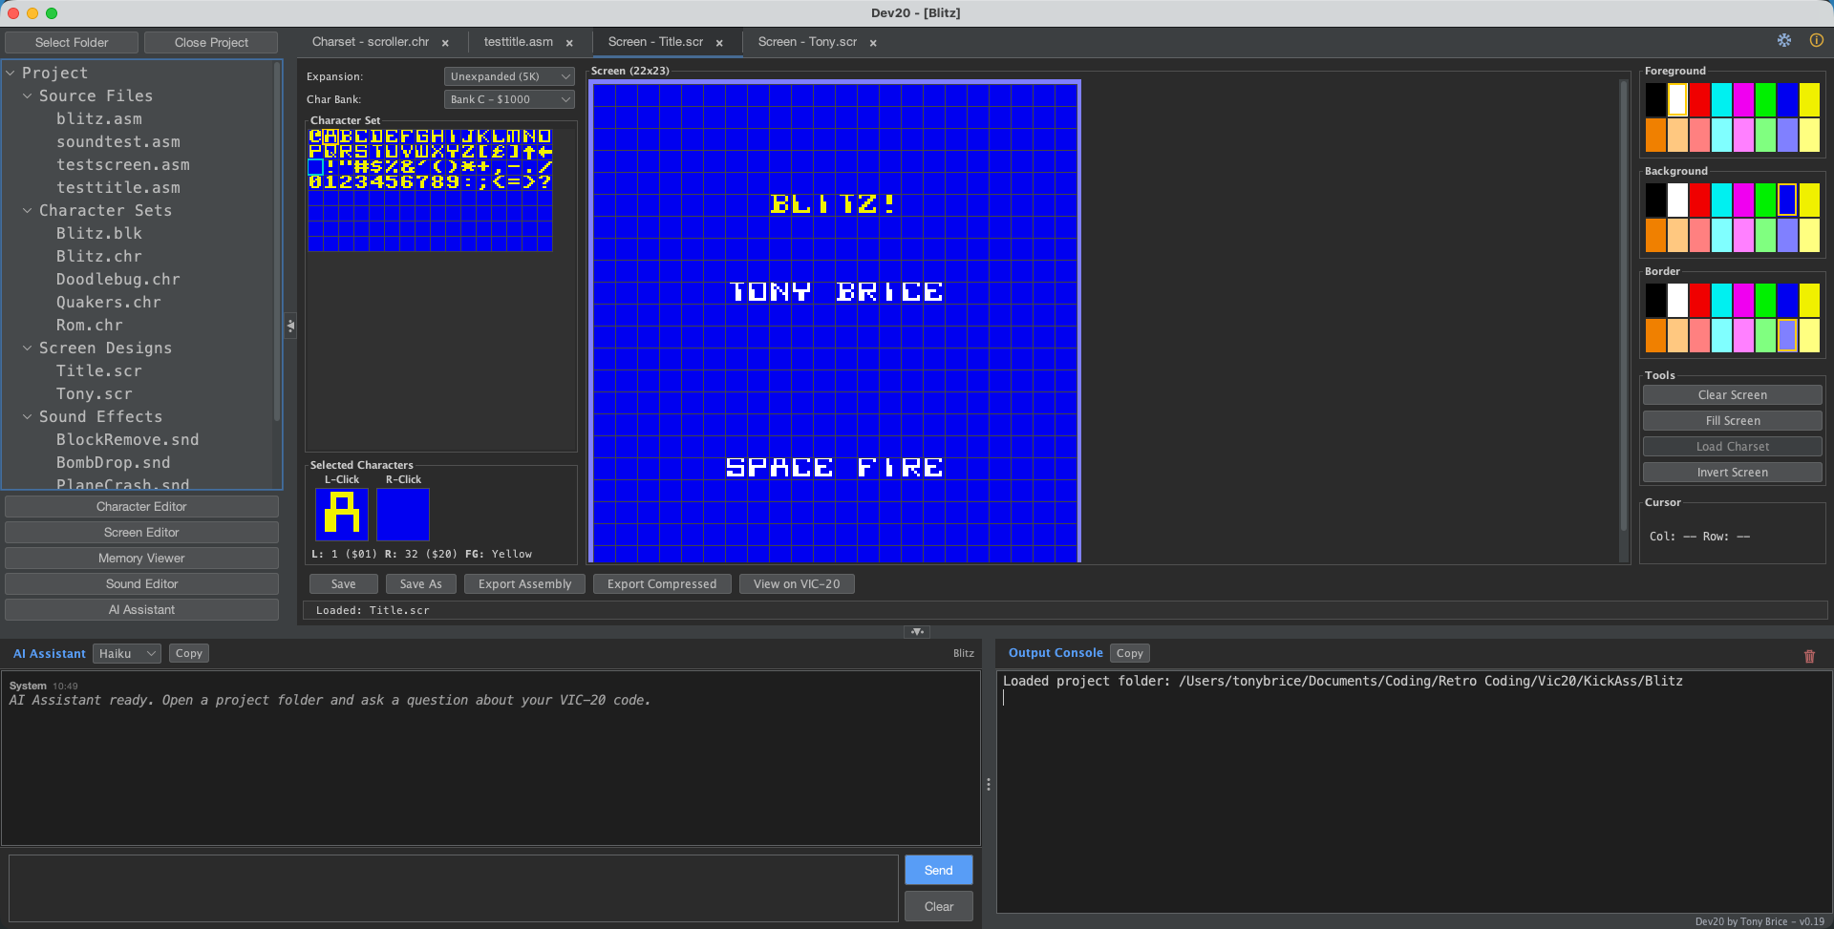Collapse the Sound Effects folder
Viewport: 1834px width, 929px height.
pyautogui.click(x=28, y=416)
